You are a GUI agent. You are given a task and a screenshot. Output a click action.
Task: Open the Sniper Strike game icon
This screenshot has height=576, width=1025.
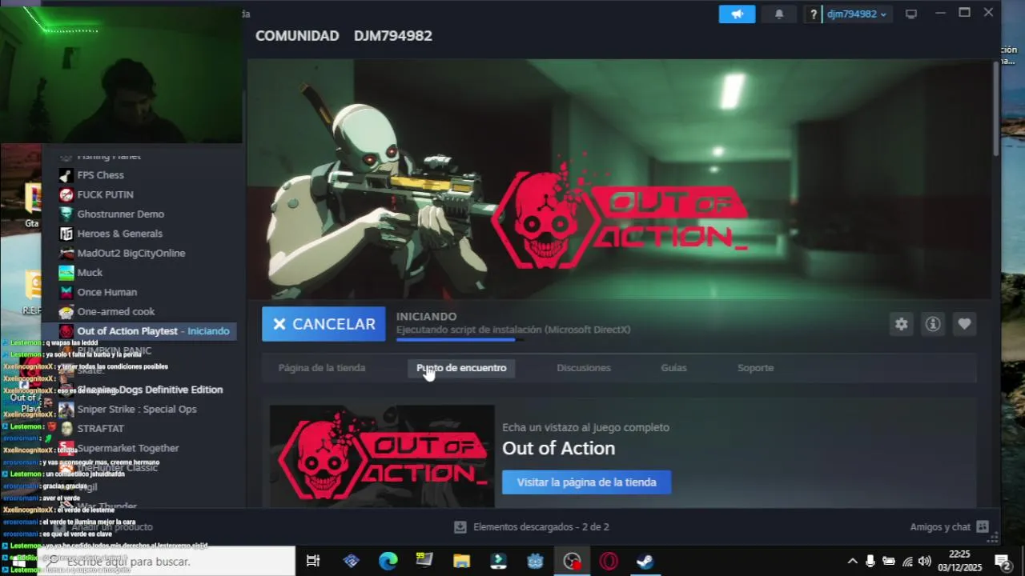[x=66, y=409]
